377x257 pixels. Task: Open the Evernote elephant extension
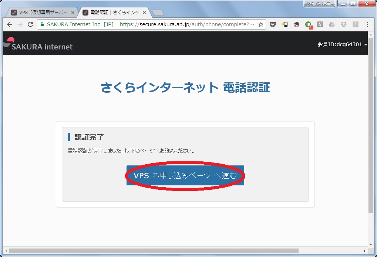point(296,24)
